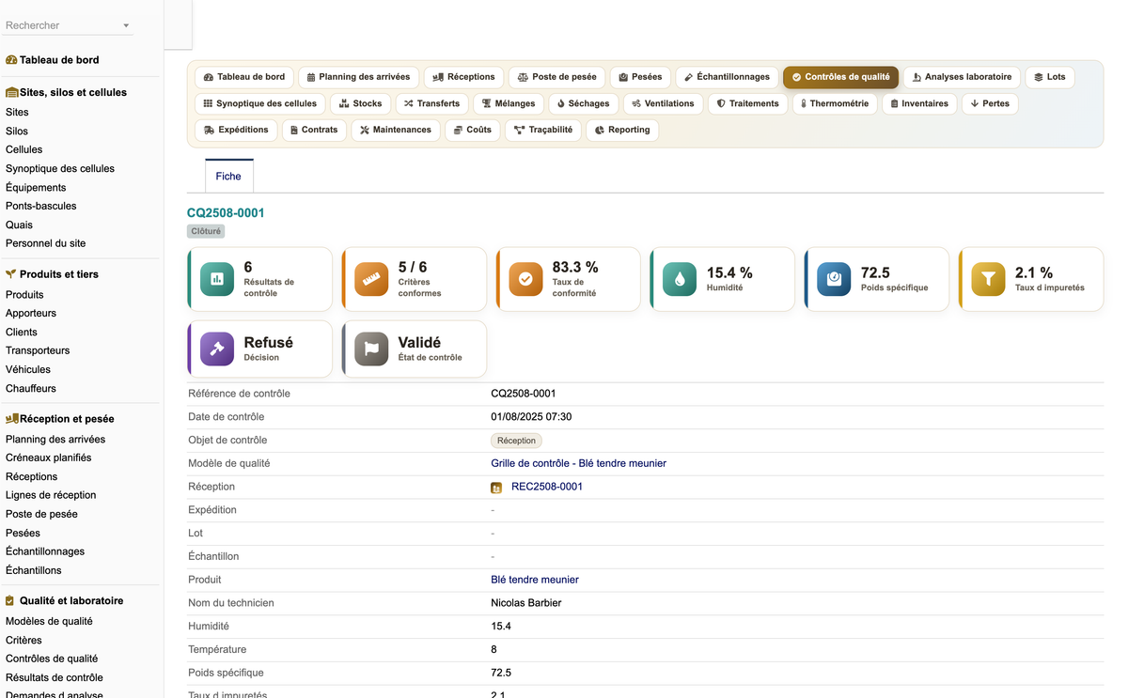Go to Modèles de qualité in sidebar
Image resolution: width=1128 pixels, height=698 pixels.
(x=49, y=621)
